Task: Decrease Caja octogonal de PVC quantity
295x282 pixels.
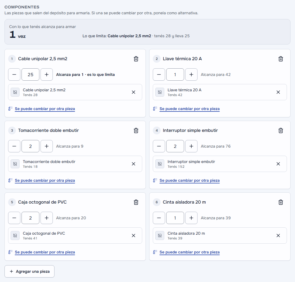Action: pyautogui.click(x=14, y=218)
